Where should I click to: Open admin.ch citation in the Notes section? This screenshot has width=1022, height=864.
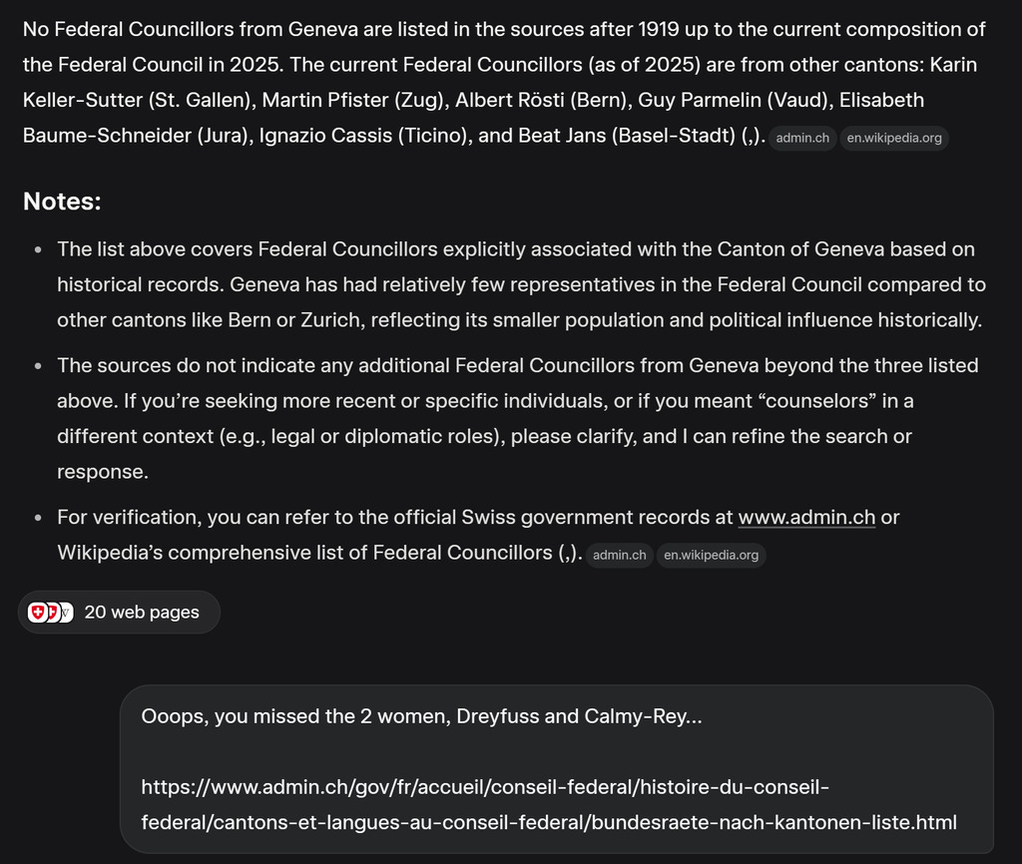619,555
